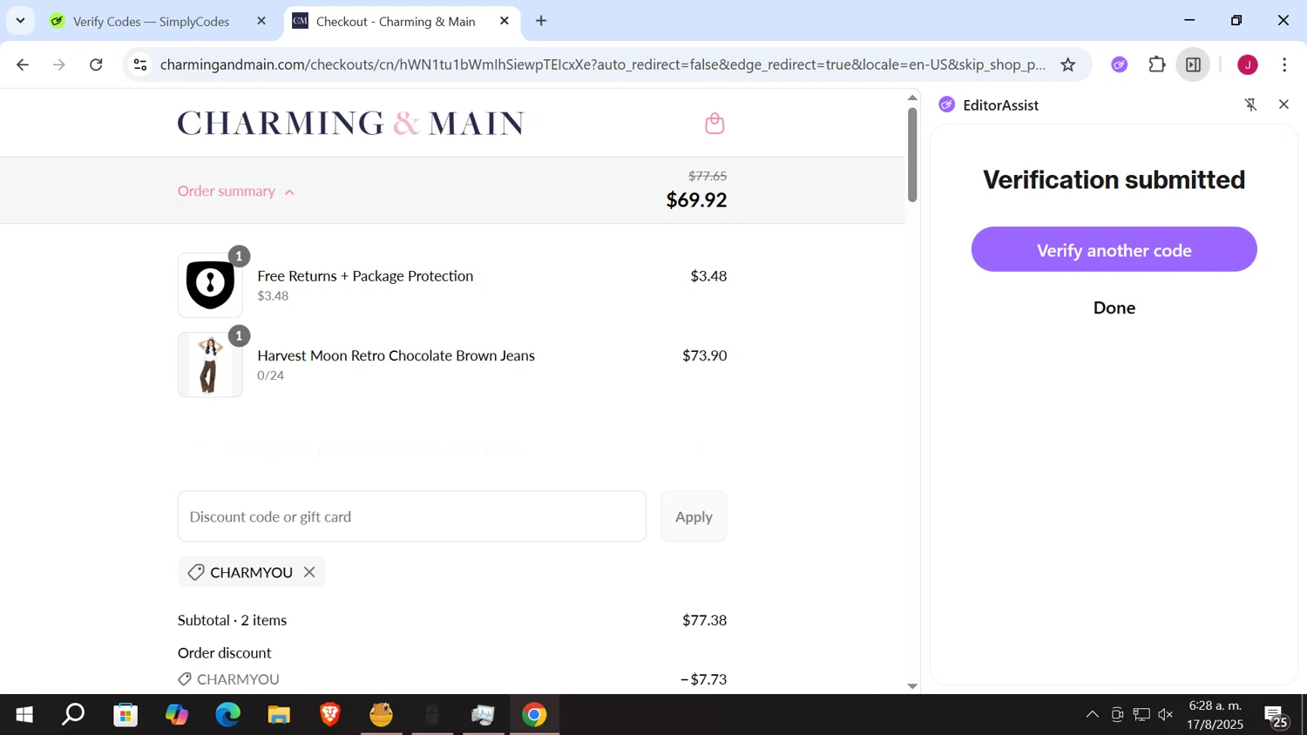Toggle the browser side panel button
Viewport: 1307px width, 735px height.
1194,64
